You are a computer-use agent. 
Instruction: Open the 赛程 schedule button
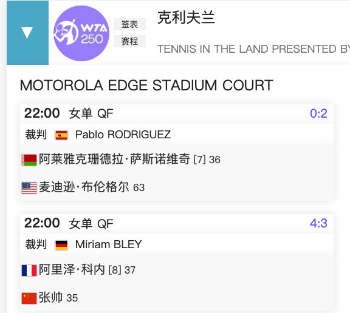point(129,41)
